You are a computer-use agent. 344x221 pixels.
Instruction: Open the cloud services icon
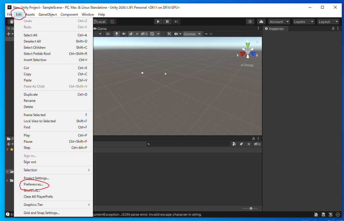coord(261,22)
